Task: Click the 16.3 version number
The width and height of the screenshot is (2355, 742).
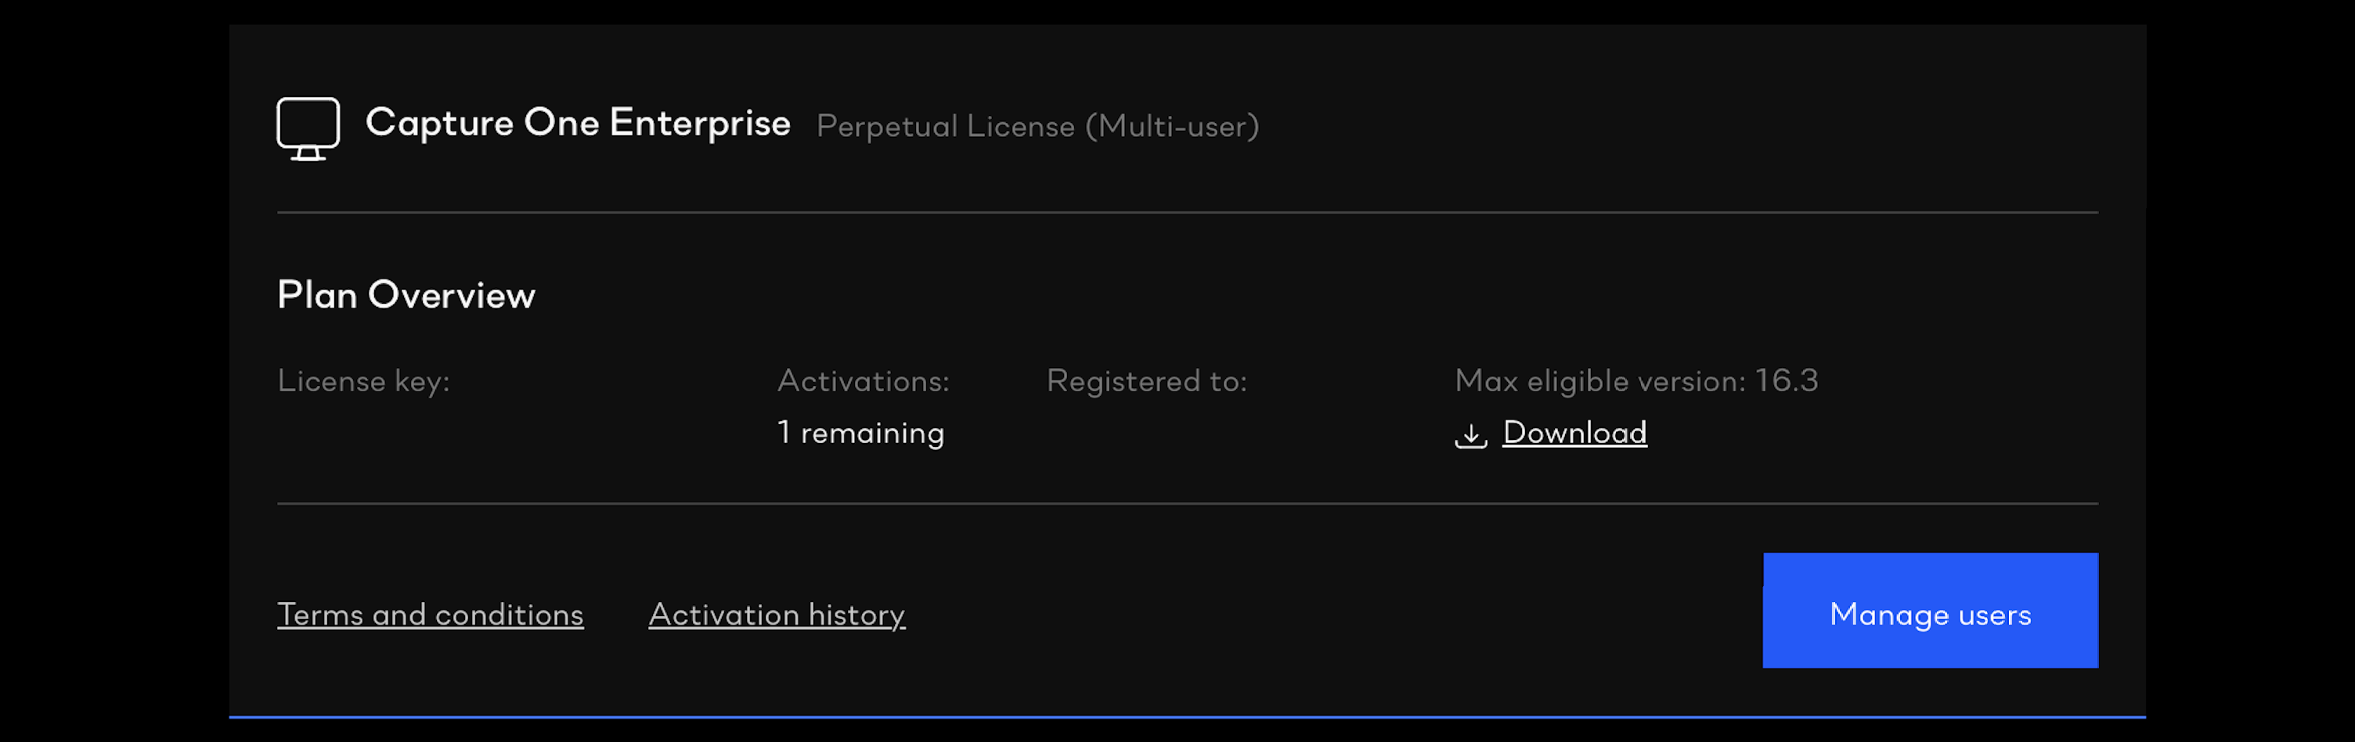Action: point(1787,381)
